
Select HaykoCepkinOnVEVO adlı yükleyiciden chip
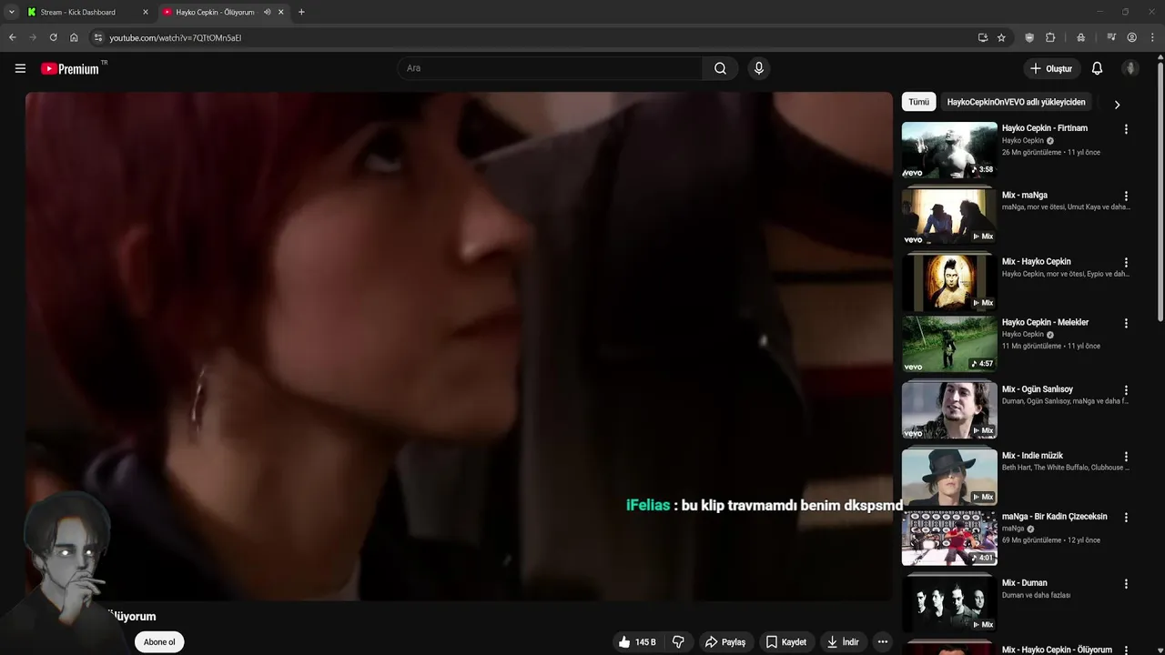(x=1016, y=102)
